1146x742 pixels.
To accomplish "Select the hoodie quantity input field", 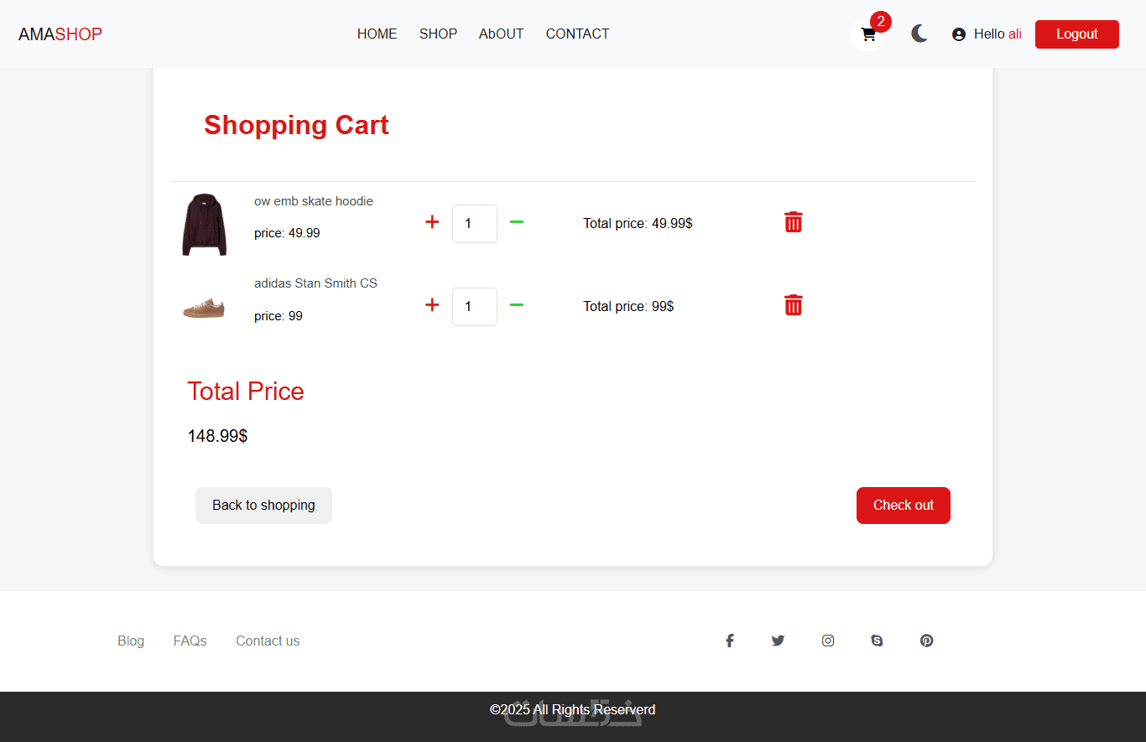I will [x=475, y=224].
